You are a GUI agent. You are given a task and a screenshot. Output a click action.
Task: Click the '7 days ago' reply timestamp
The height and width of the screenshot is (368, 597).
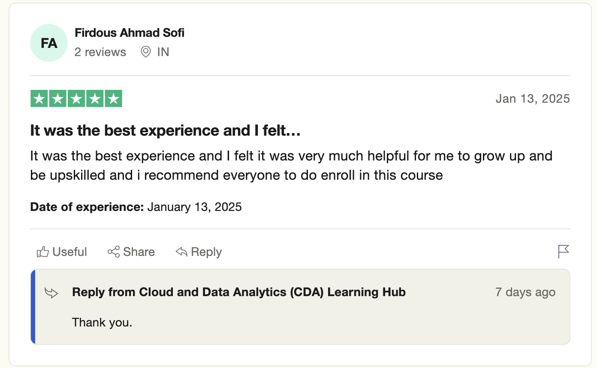pyautogui.click(x=525, y=292)
